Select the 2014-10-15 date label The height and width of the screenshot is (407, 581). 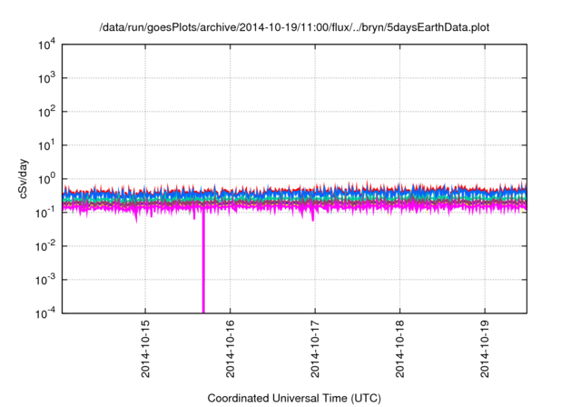pos(145,349)
